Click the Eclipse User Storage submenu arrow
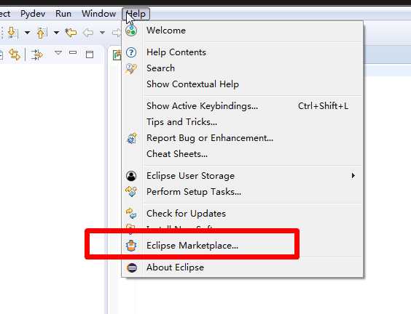Screen dimensions: 411x314 [x=353, y=176]
